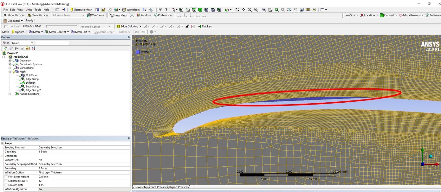Click the Outline folder grouping icon
The height and width of the screenshot is (192, 441).
[x=28, y=48]
